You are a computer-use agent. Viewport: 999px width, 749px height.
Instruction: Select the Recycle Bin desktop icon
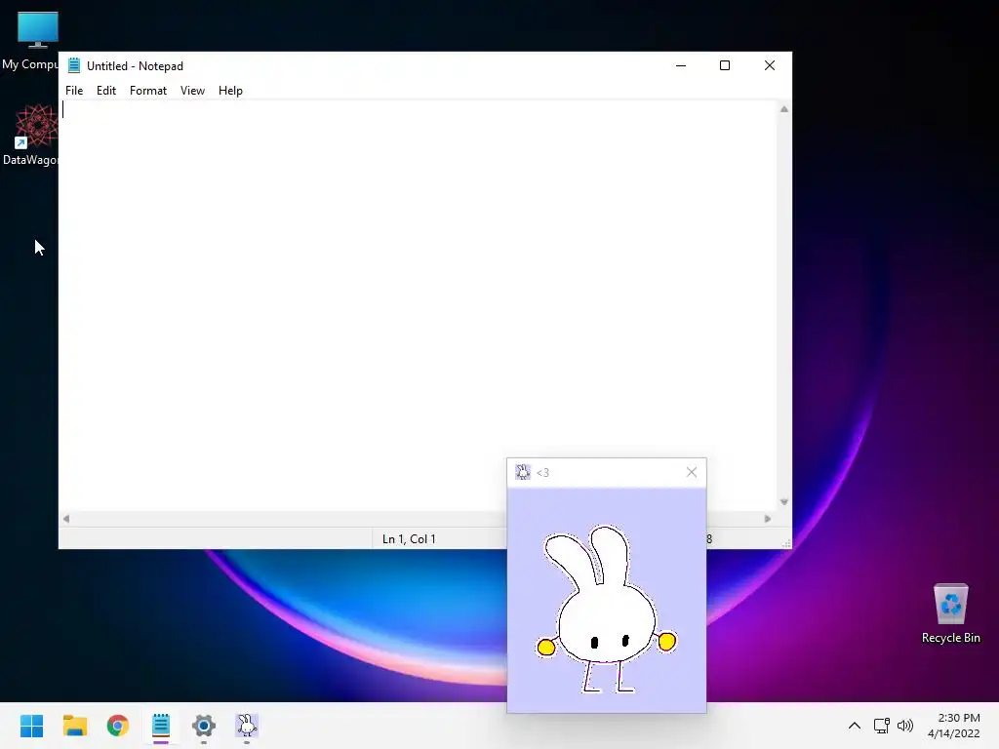coord(950,613)
